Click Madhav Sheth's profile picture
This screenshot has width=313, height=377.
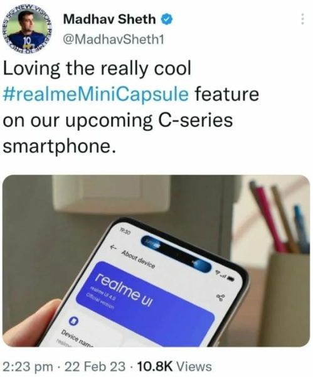pos(27,29)
